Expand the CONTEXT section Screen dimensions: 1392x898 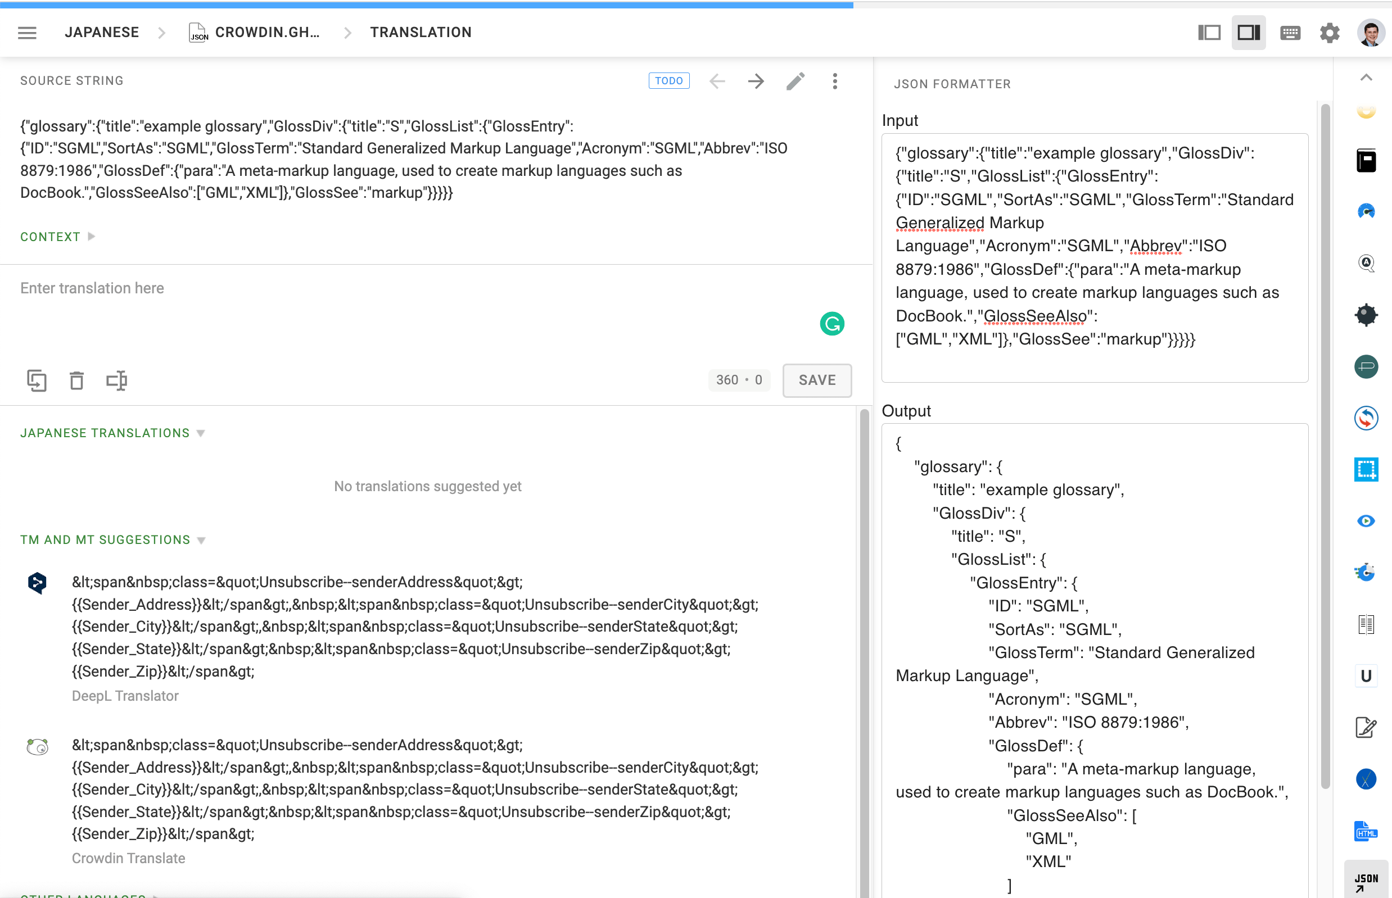(57, 236)
